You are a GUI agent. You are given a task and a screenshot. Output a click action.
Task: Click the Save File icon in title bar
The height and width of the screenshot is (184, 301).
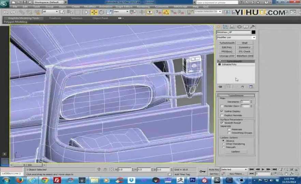pos(25,2)
